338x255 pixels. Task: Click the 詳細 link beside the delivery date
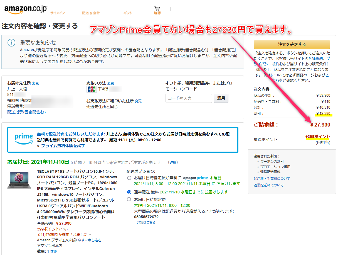tap(173, 162)
